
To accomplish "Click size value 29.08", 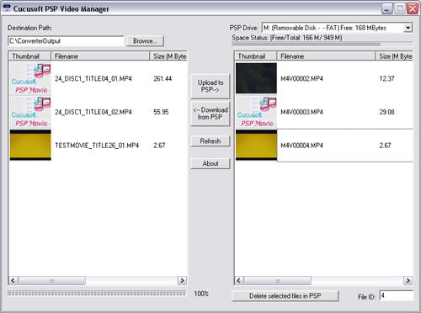I will coord(386,112).
